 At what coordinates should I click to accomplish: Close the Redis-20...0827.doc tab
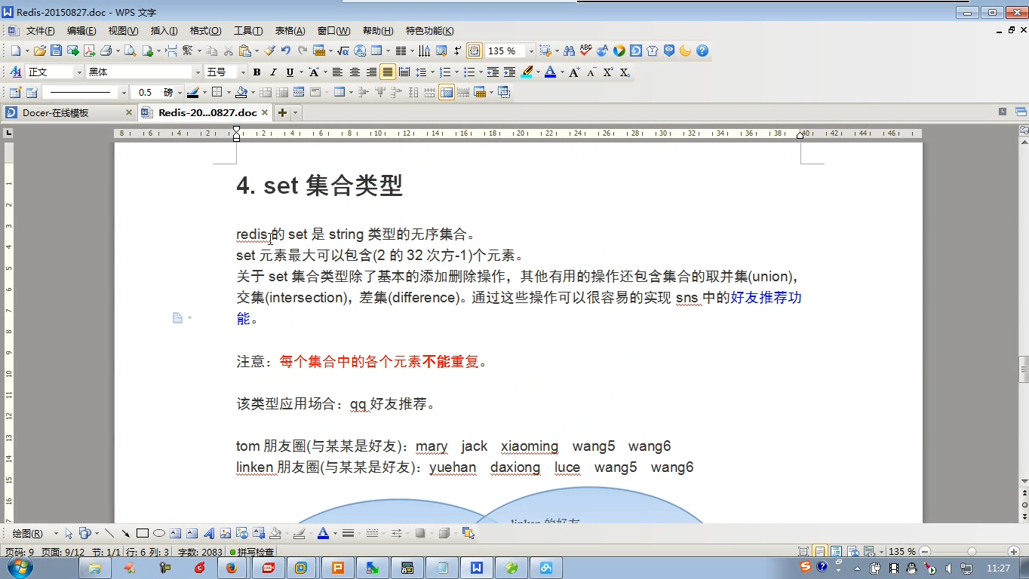265,113
